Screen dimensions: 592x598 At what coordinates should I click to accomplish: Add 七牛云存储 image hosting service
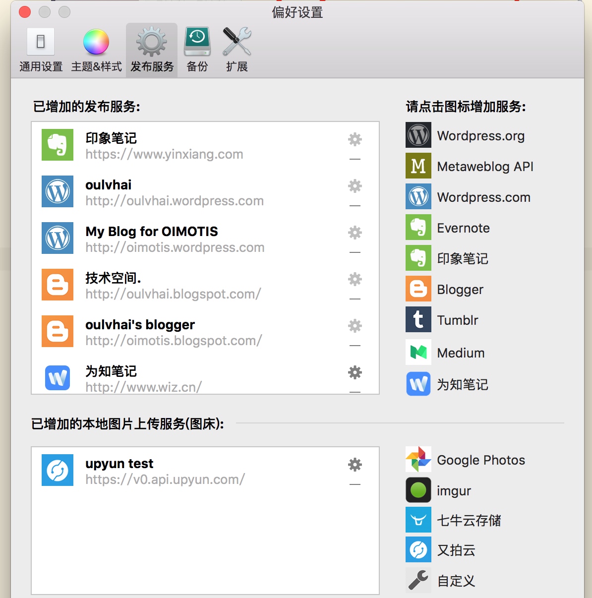pos(418,520)
